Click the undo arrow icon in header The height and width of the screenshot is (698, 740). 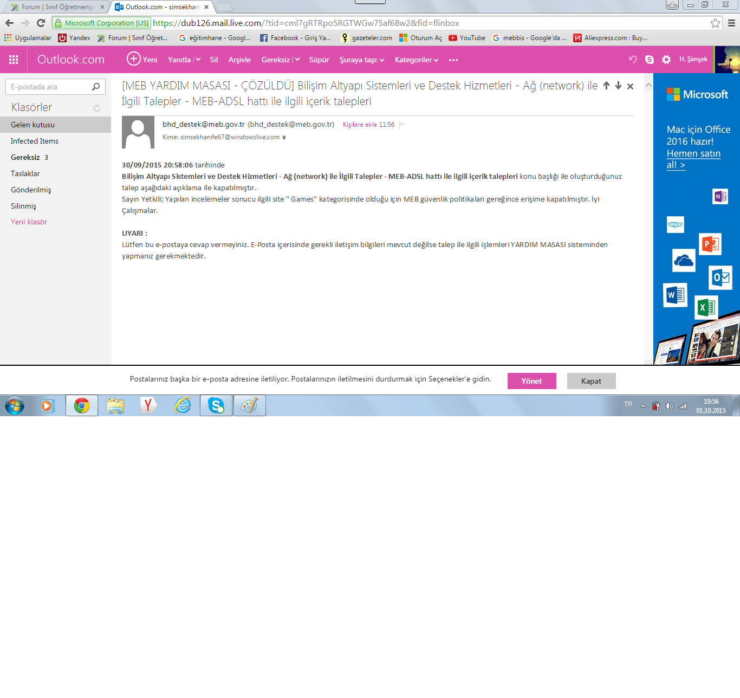(633, 59)
